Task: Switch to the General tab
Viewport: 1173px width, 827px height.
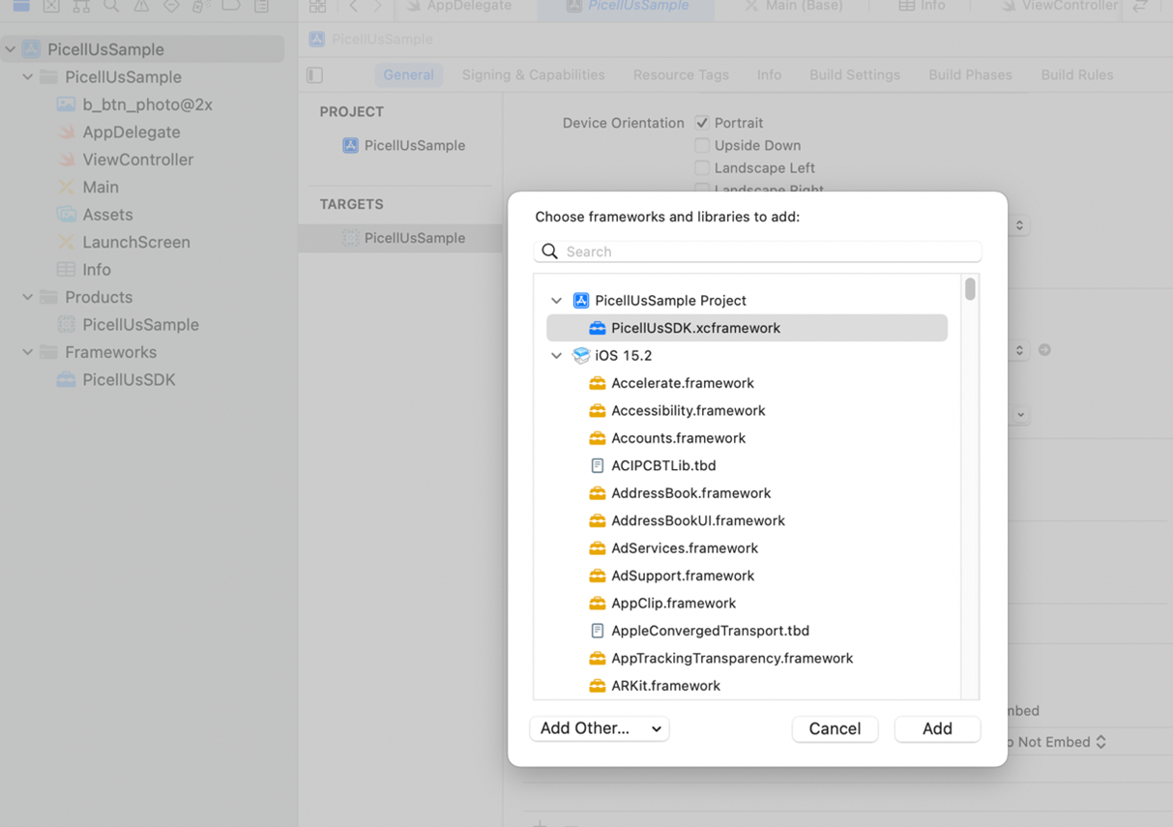Action: pyautogui.click(x=408, y=74)
